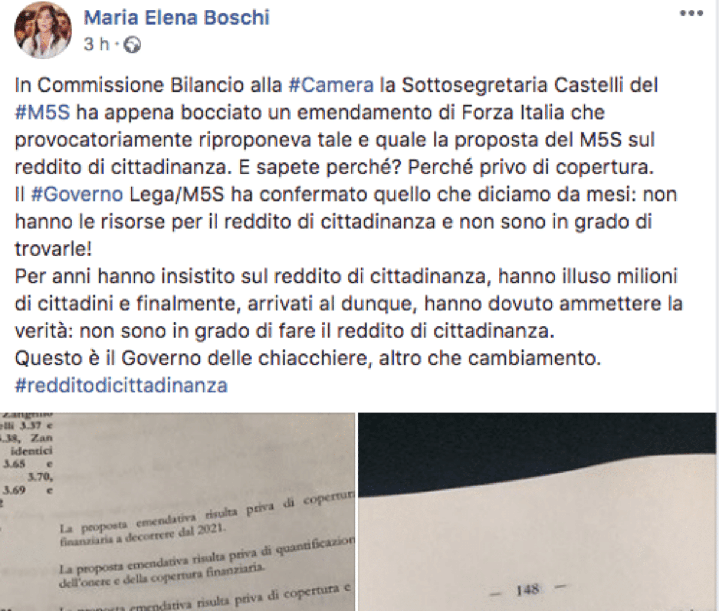
Task: Click the dark area of the right photo
Action: click(x=538, y=450)
